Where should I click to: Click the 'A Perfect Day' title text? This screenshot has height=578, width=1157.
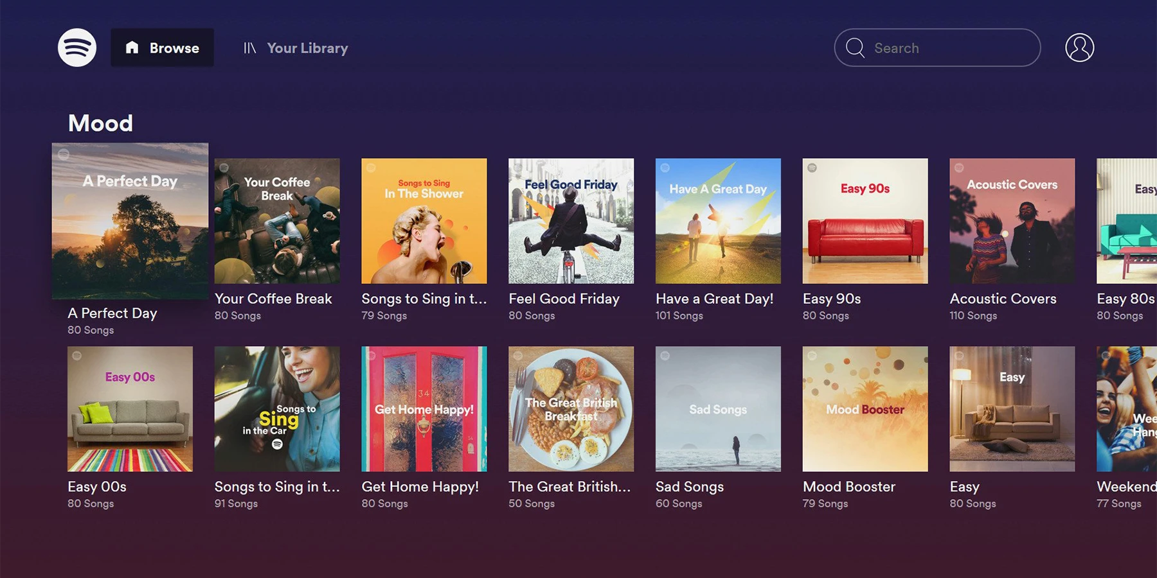point(112,313)
